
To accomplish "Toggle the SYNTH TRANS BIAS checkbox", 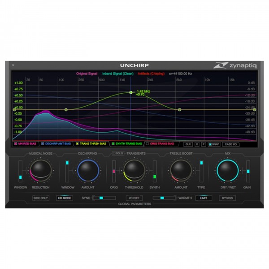I will (113, 144).
